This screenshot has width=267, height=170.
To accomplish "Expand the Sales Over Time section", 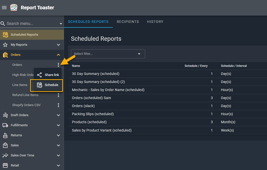I will (x=58, y=155).
